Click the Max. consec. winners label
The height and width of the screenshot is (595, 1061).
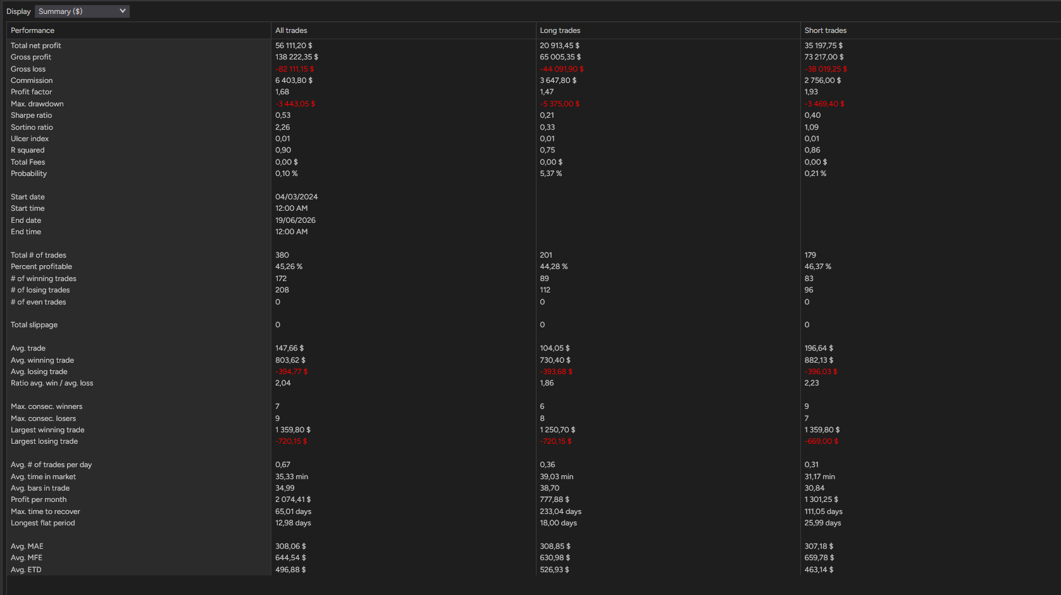[x=47, y=406]
